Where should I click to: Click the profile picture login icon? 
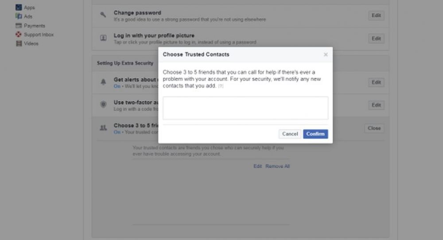pos(103,38)
